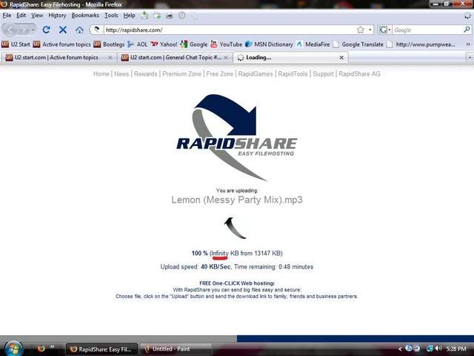Close the General Chat Topic tab
This screenshot has height=356, width=474.
pyautogui.click(x=226, y=58)
